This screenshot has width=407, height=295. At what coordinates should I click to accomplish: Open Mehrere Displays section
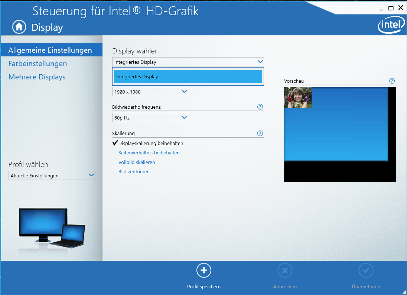point(37,77)
